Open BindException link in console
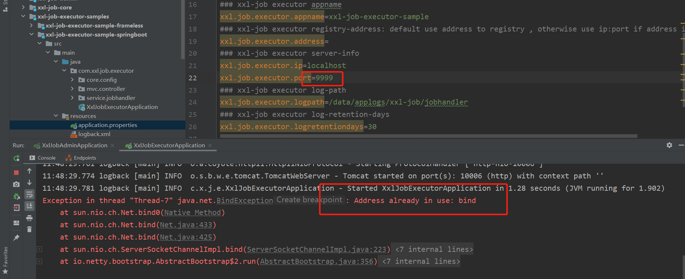 coord(245,200)
